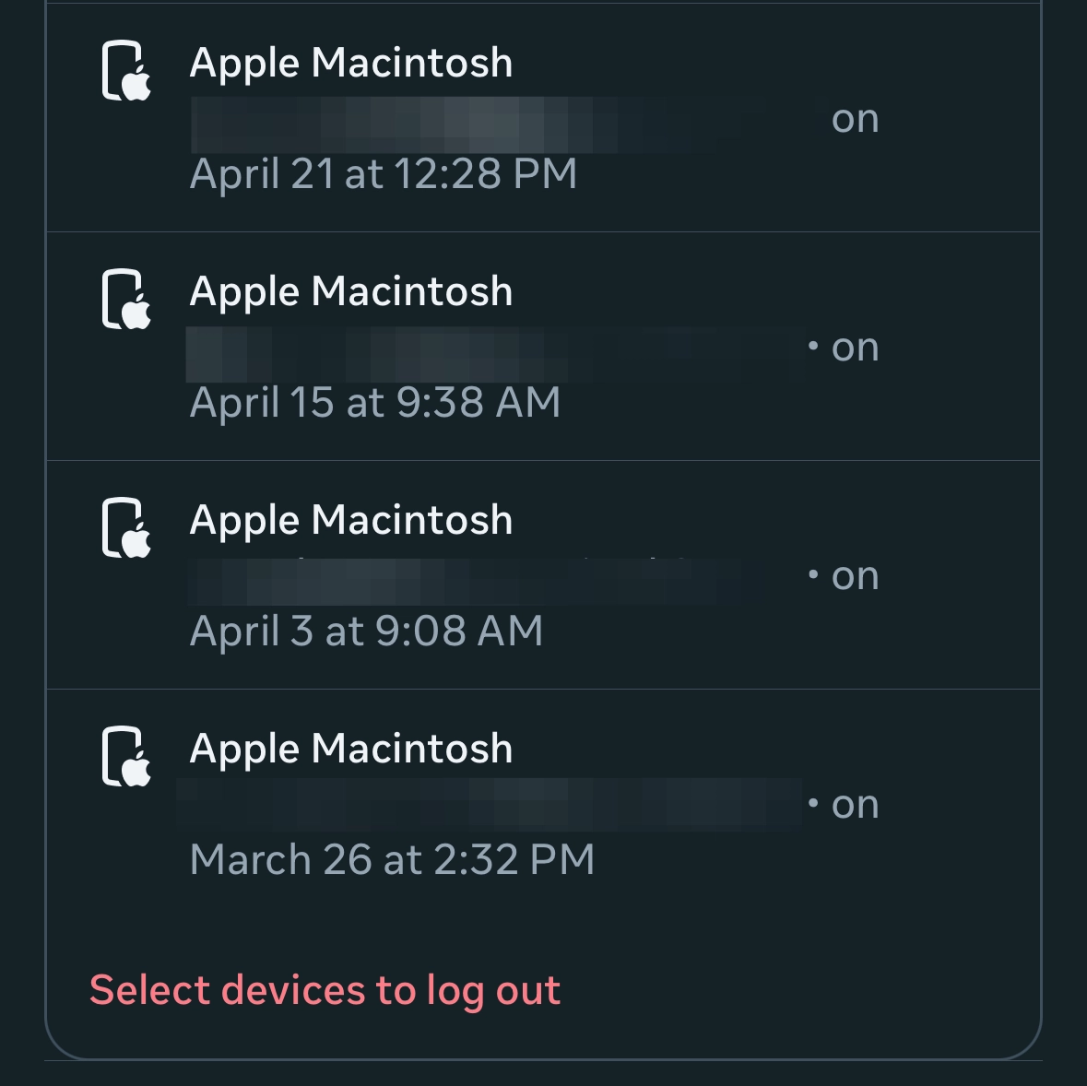Viewport: 1087px width, 1086px height.
Task: Click the Mac device icon for April 15 login
Action: [x=125, y=300]
